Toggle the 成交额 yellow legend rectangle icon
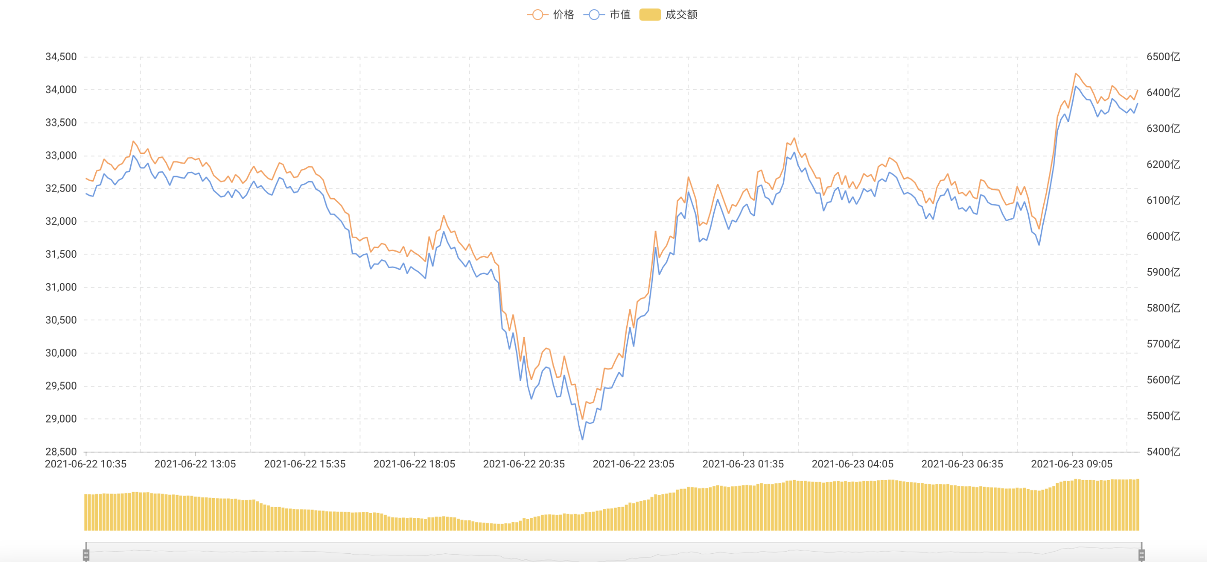 [650, 15]
